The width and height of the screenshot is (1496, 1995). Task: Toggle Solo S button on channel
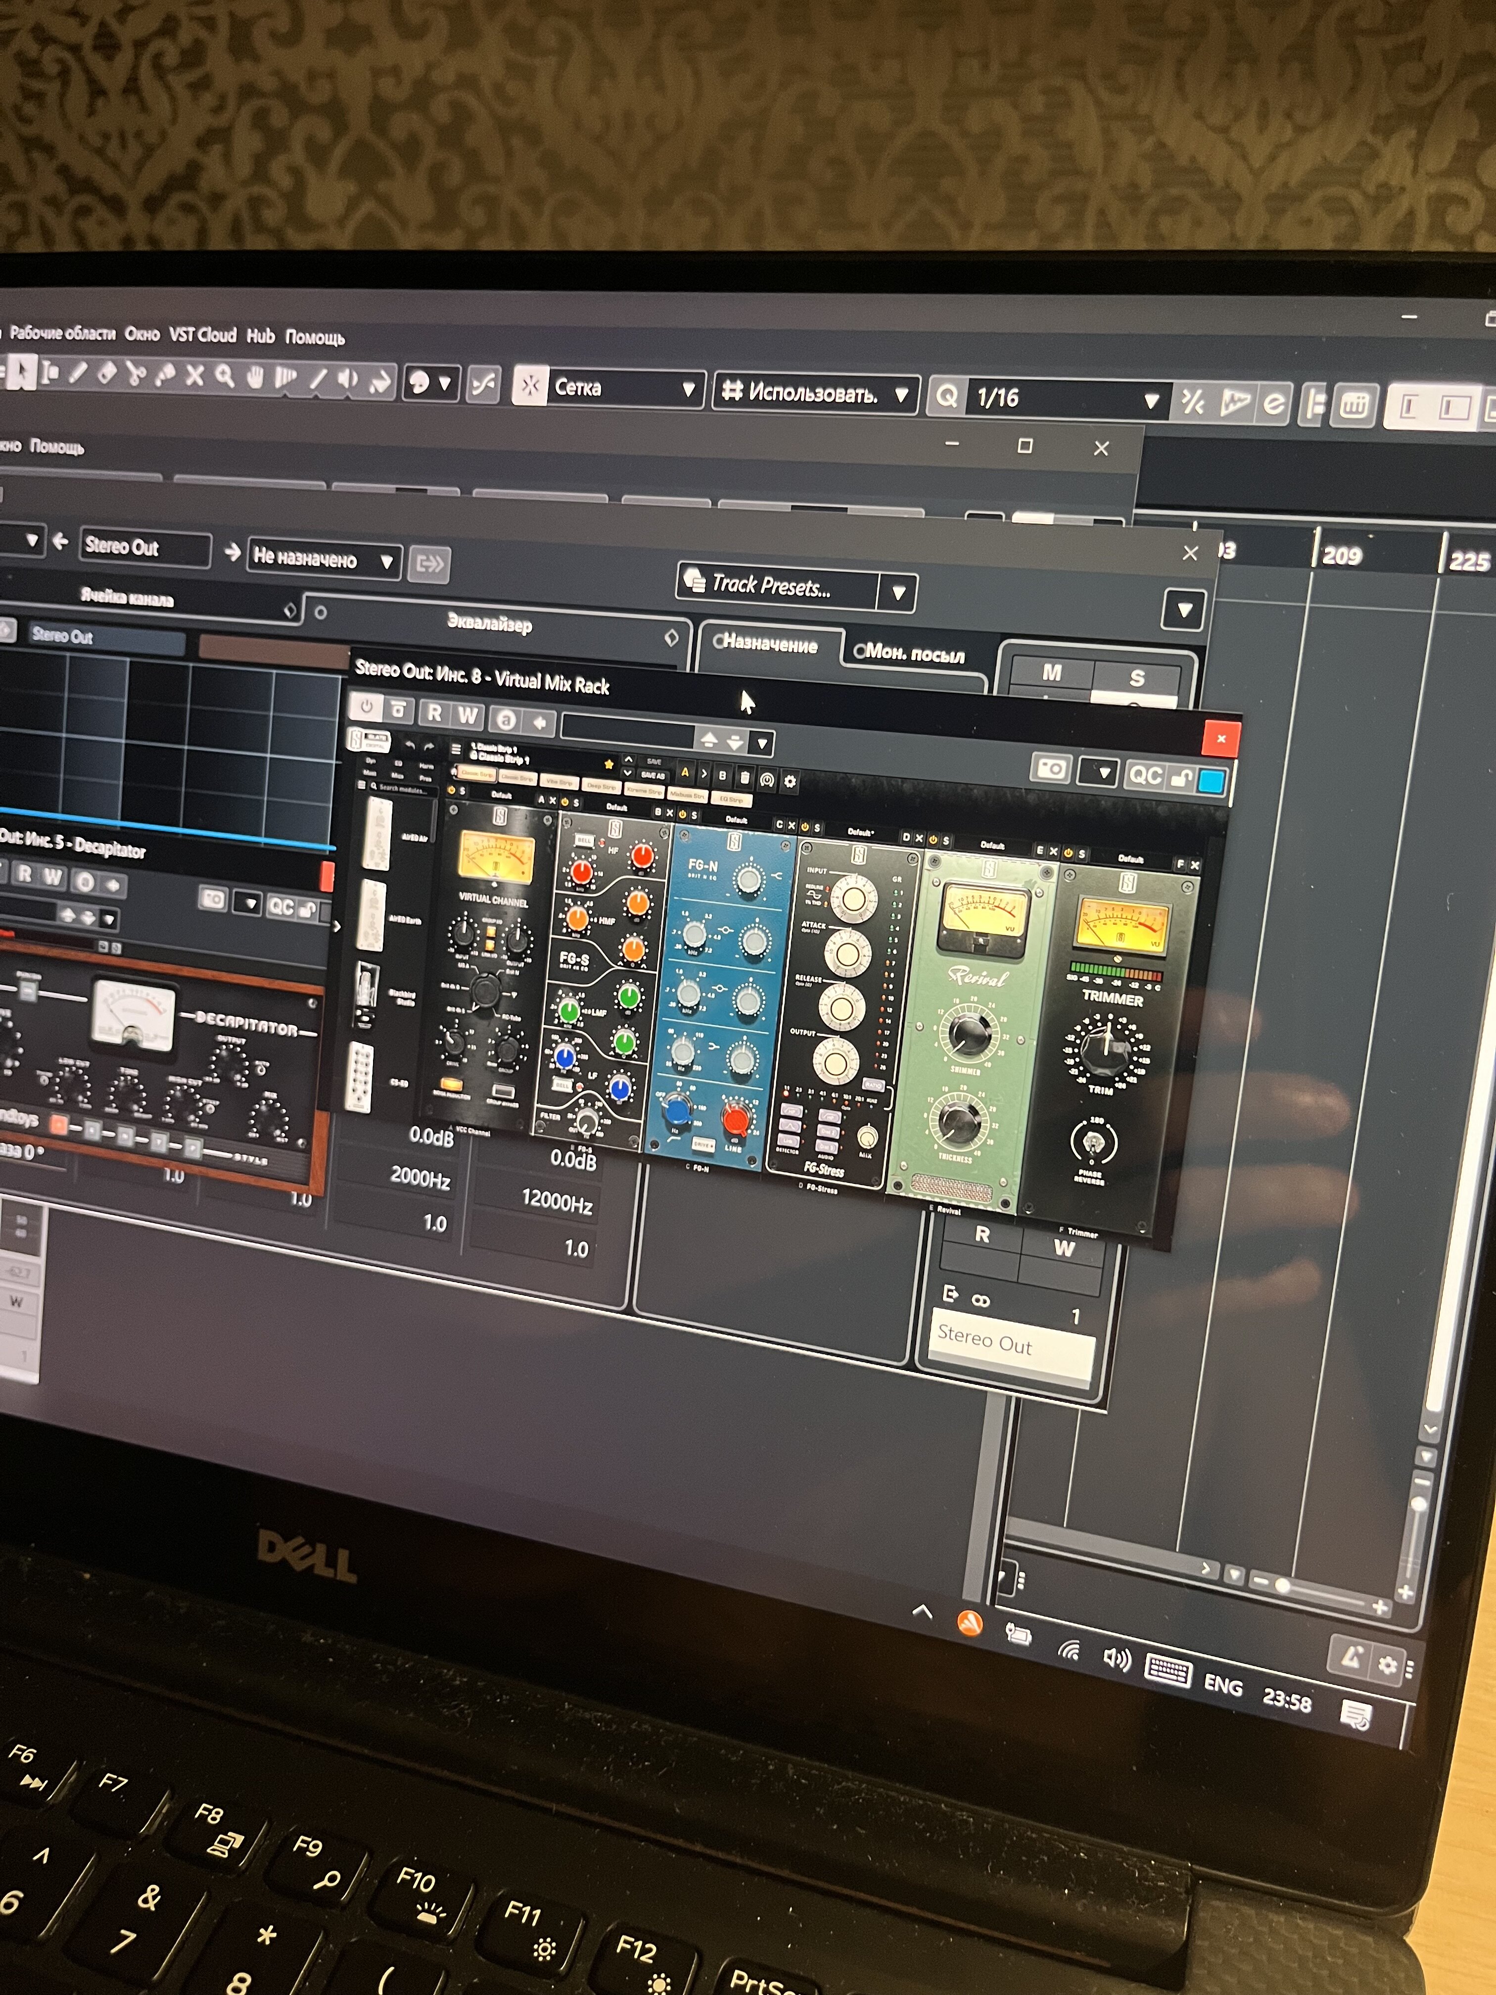[x=1136, y=677]
